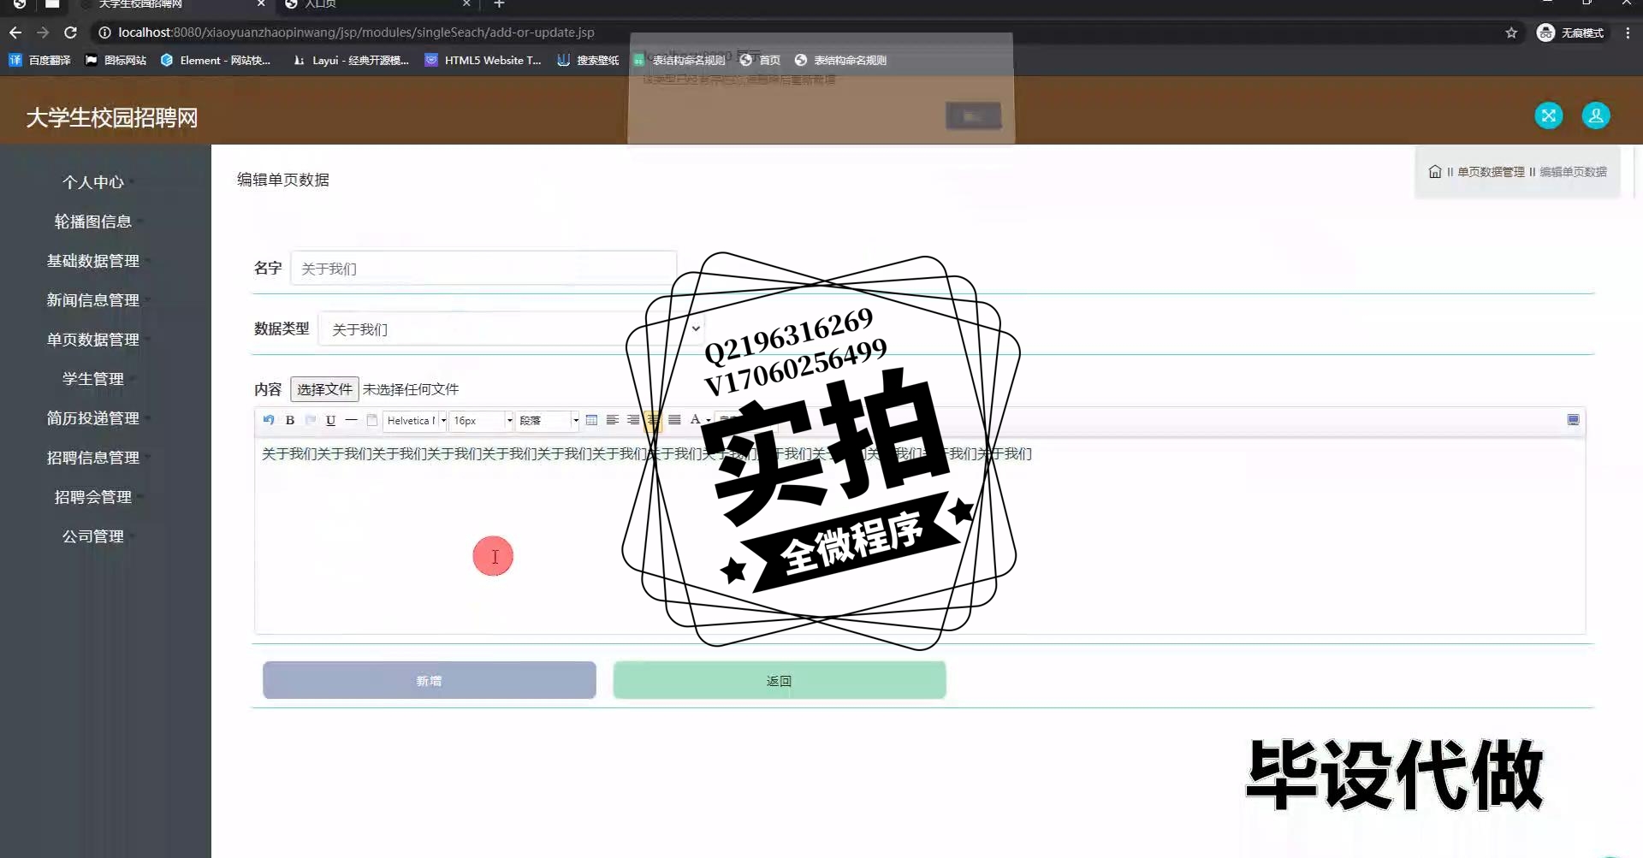Screen dimensions: 1643x858
Task: Insert a table in the editor
Action: click(591, 420)
